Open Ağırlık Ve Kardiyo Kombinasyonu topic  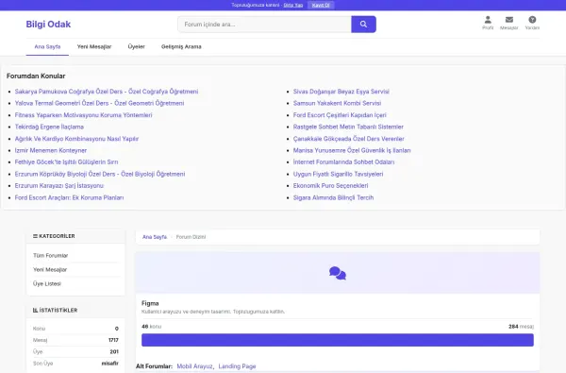click(76, 139)
